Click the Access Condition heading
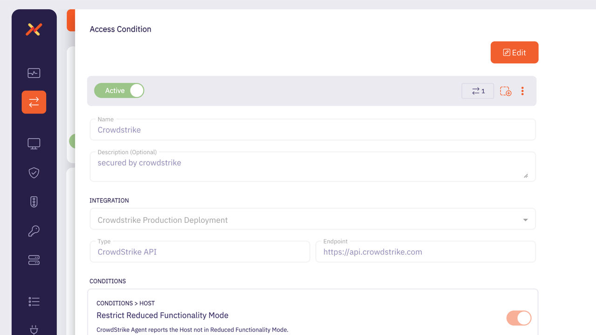 coord(121,29)
